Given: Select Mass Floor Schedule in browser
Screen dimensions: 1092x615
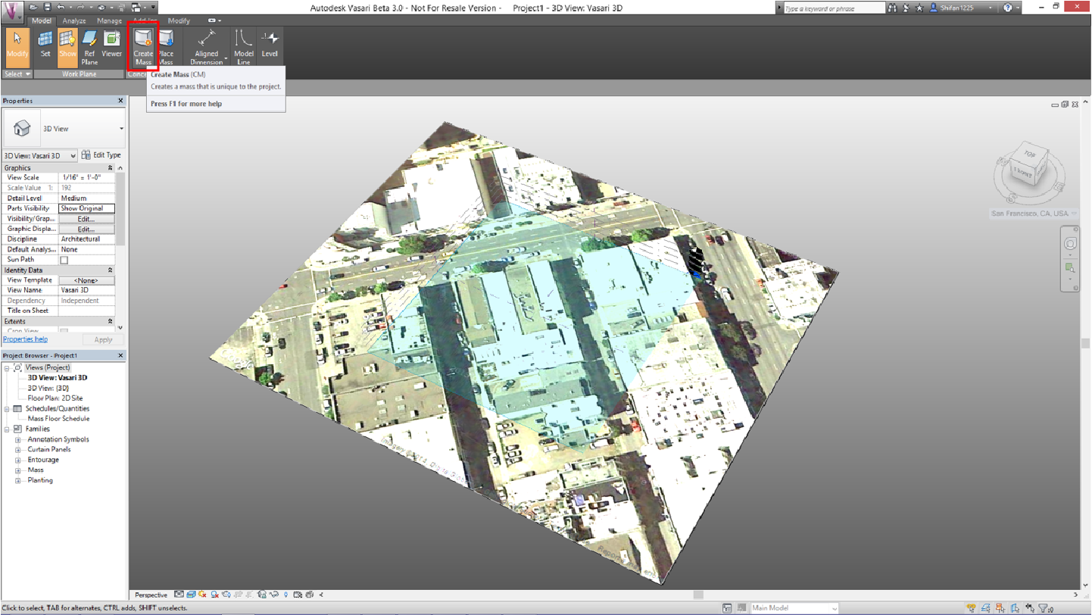Looking at the screenshot, I should pyautogui.click(x=58, y=418).
